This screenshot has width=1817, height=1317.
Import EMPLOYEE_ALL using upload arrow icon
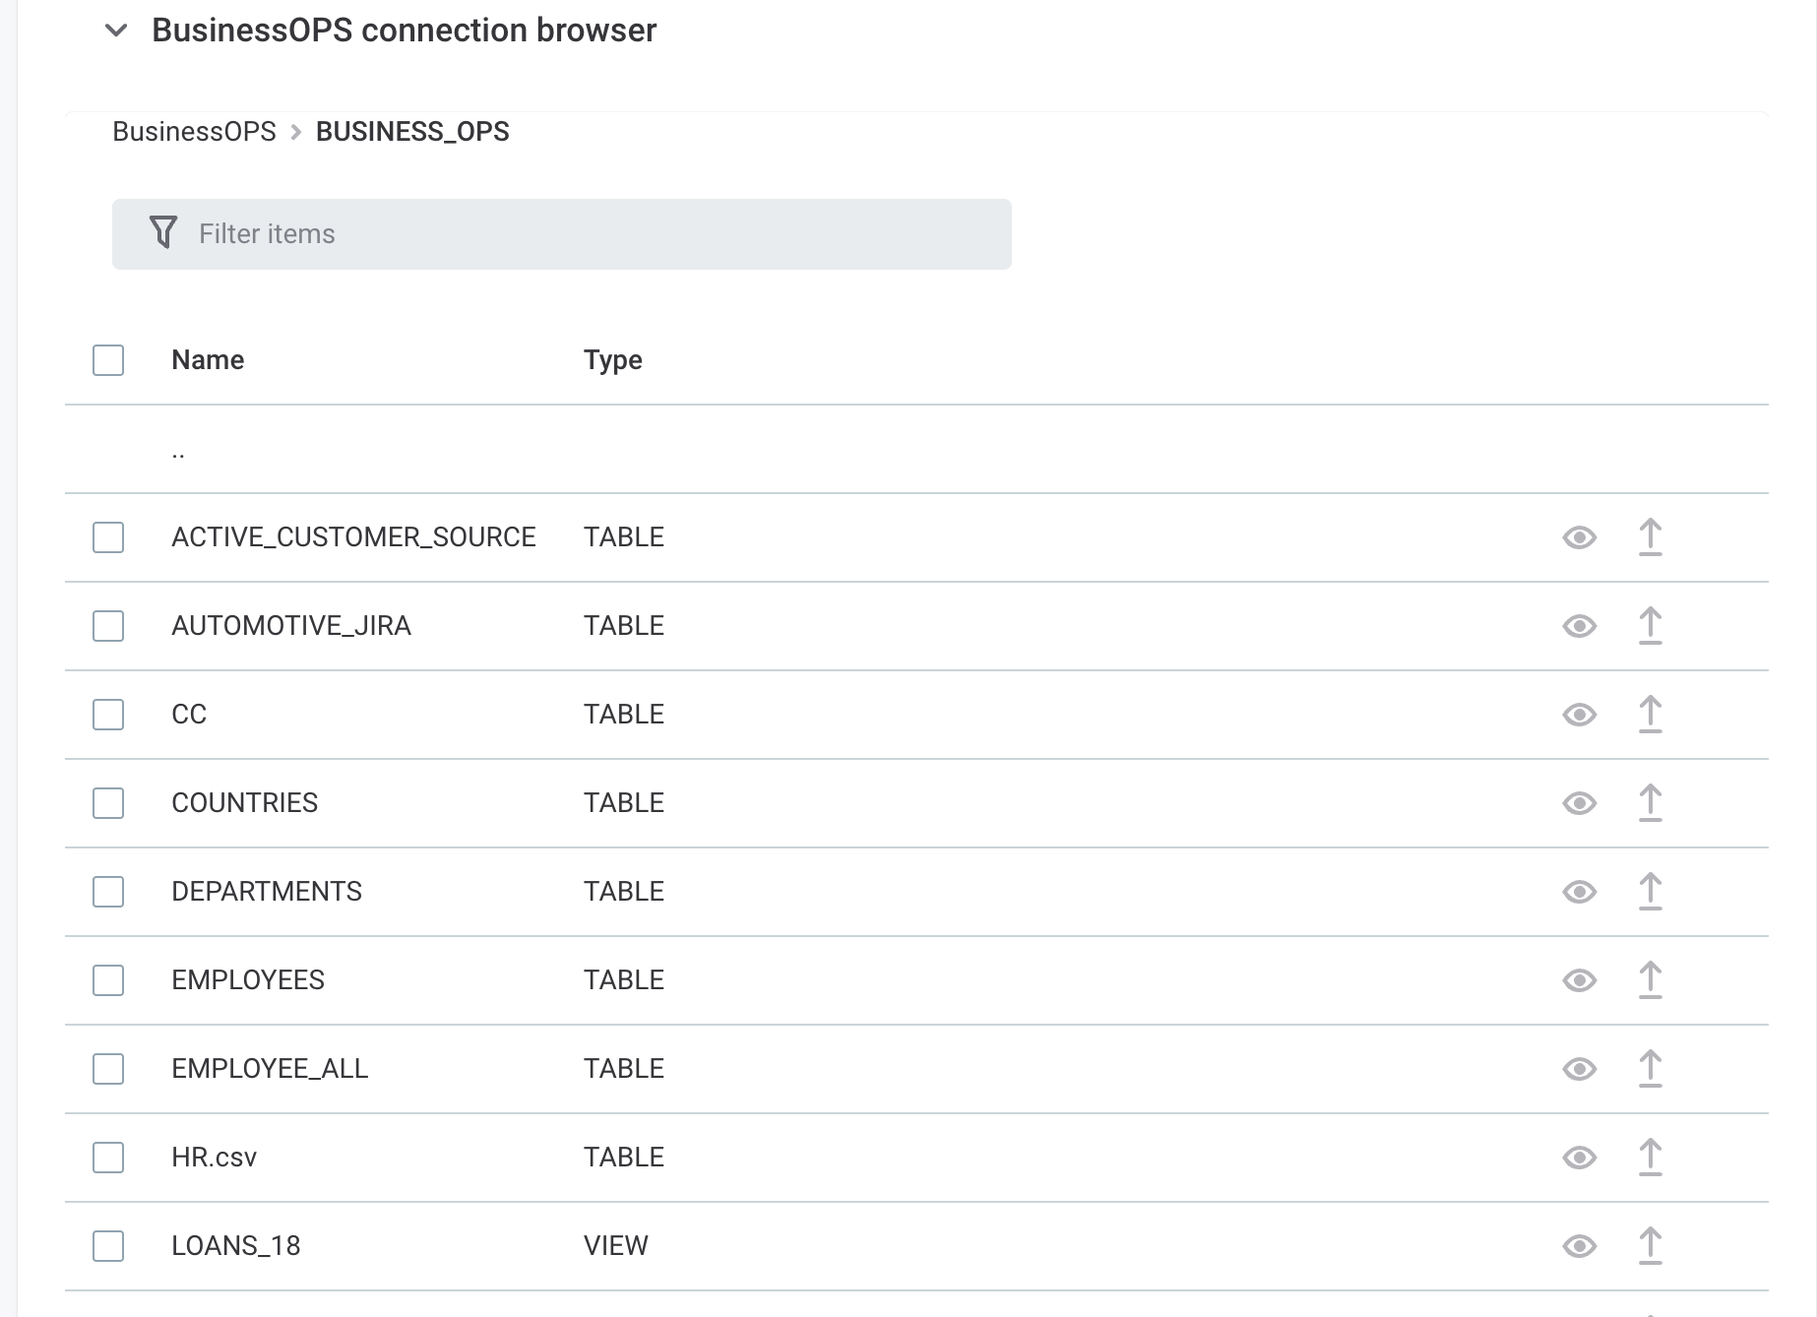click(x=1650, y=1069)
